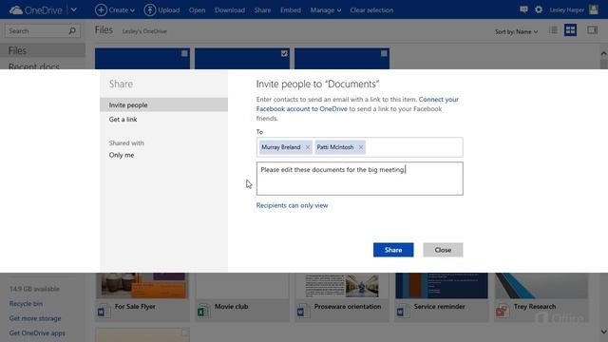Click Share in the command bar
This screenshot has width=608, height=342.
pyautogui.click(x=262, y=10)
